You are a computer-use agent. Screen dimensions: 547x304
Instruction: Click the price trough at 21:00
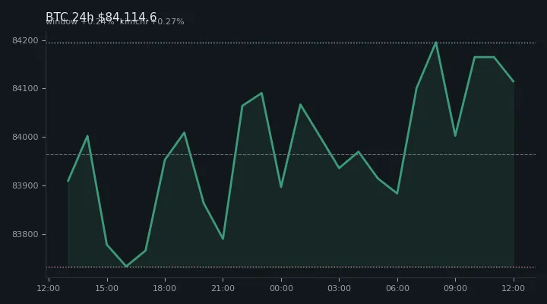coord(223,239)
